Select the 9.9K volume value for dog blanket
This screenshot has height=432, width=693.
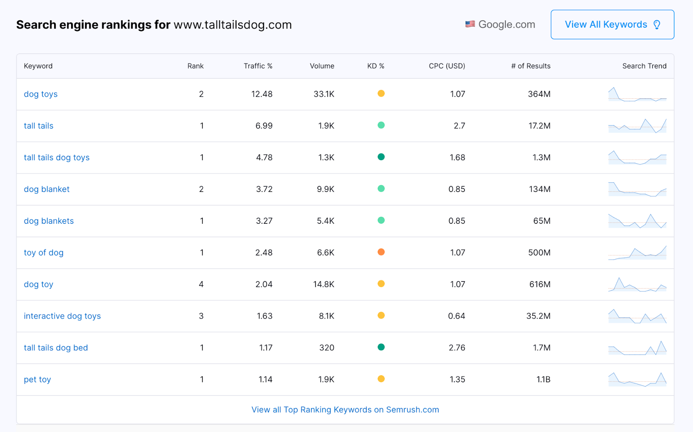point(326,189)
